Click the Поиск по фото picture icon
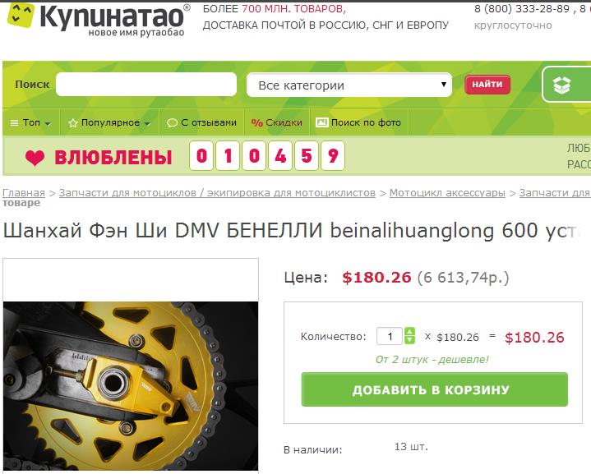 point(322,122)
